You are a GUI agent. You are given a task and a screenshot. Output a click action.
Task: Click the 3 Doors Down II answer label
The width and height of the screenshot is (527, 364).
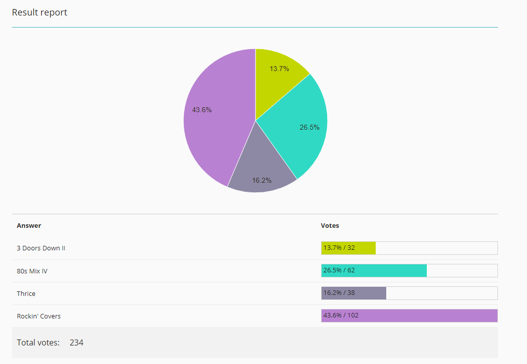(x=41, y=248)
